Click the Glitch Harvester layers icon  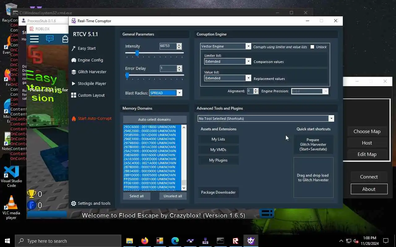74,72
